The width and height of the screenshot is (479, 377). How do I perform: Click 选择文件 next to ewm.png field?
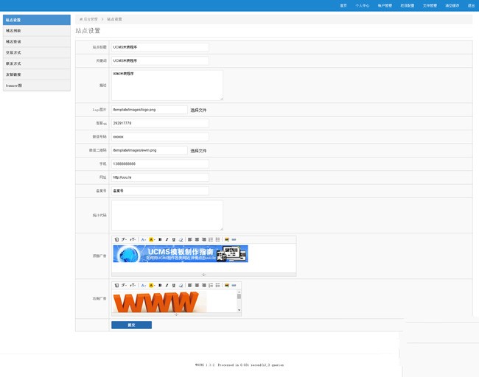click(x=198, y=150)
